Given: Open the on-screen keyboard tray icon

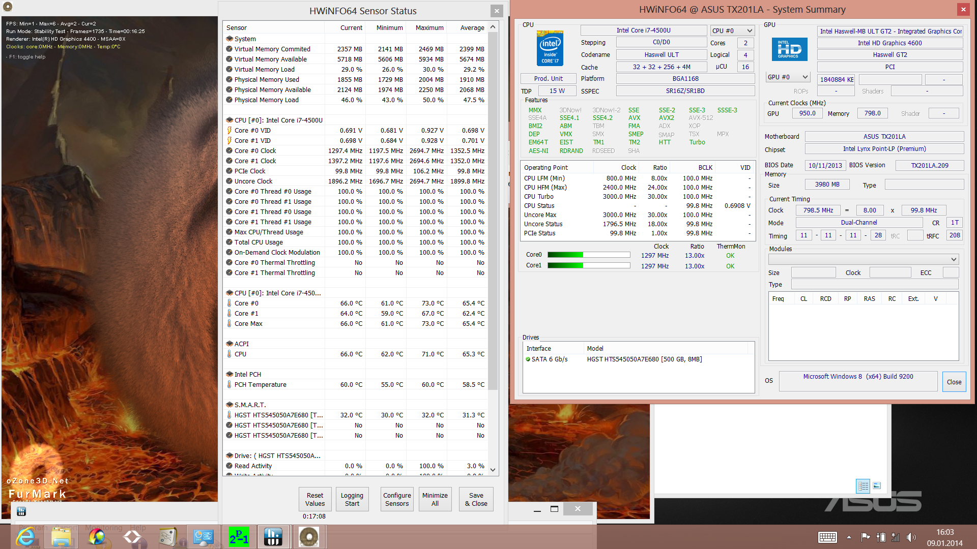Looking at the screenshot, I should pos(827,537).
